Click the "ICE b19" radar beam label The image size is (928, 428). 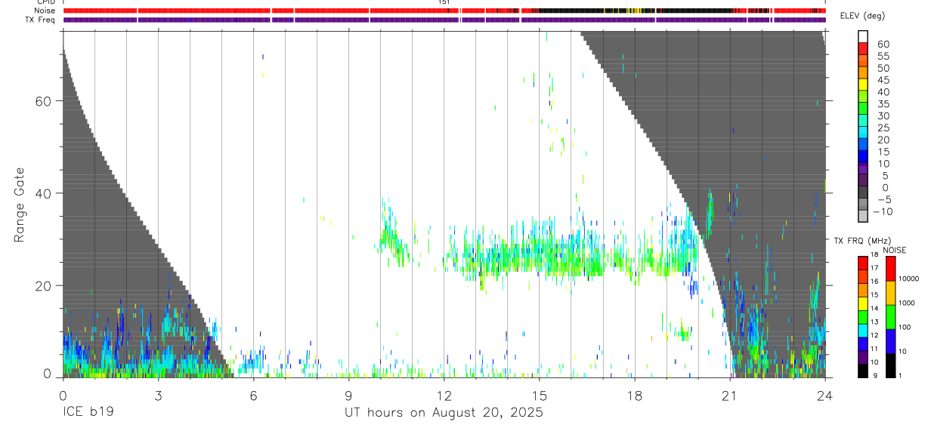90,412
